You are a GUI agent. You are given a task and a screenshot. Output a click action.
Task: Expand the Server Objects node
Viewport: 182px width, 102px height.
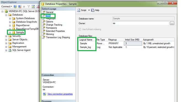6,40
